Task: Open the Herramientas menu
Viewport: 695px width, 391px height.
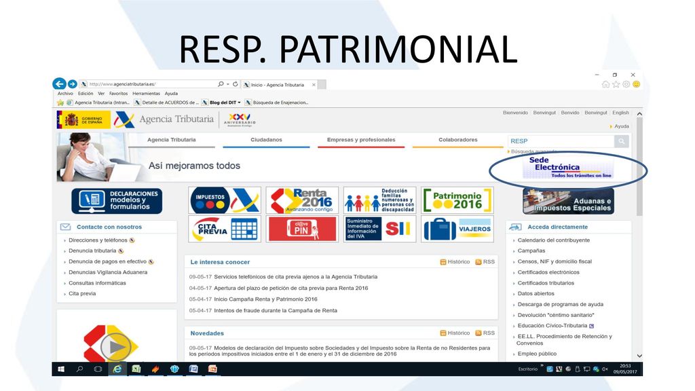Action: click(147, 94)
